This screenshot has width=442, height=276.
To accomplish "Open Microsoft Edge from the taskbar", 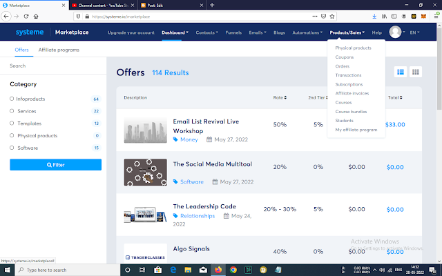I will point(173,270).
